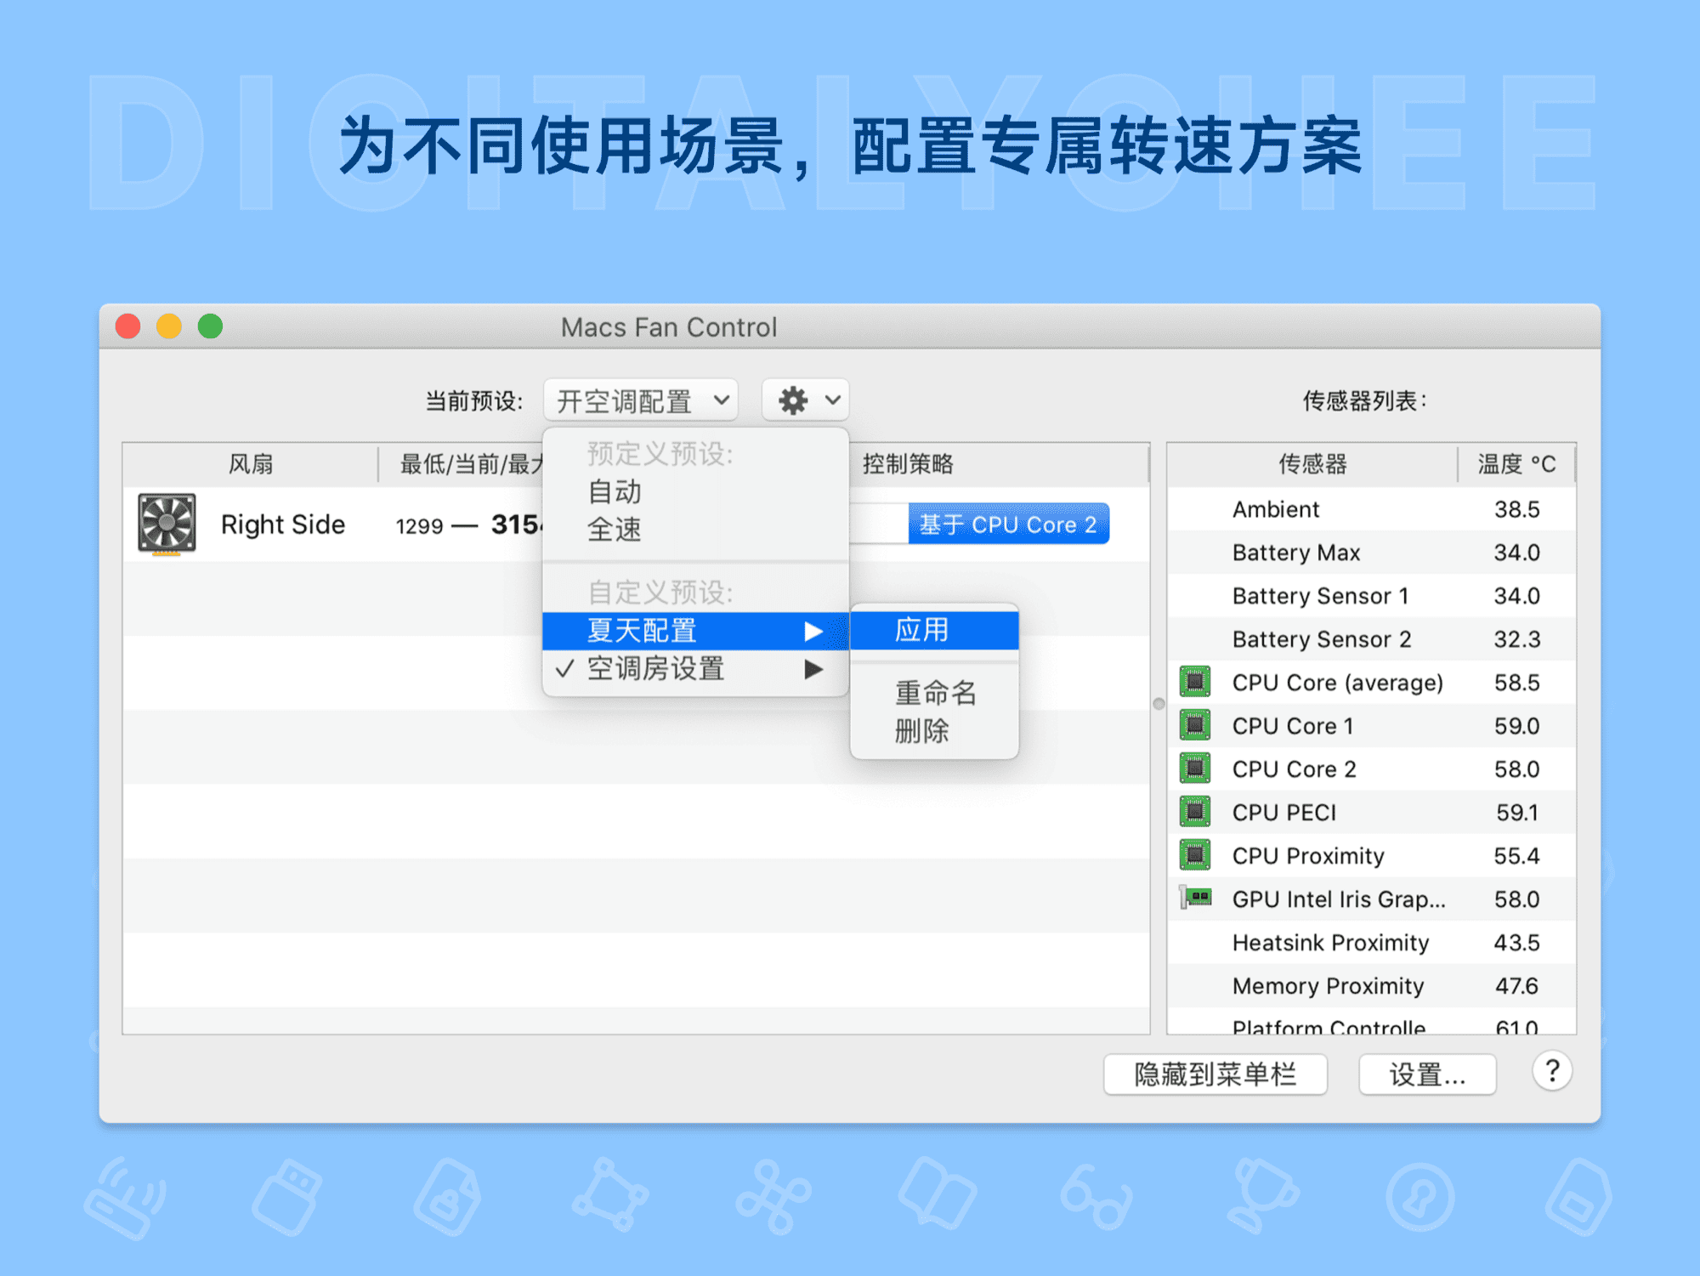Open 设置... preferences button
The height and width of the screenshot is (1276, 1700).
tap(1427, 1075)
